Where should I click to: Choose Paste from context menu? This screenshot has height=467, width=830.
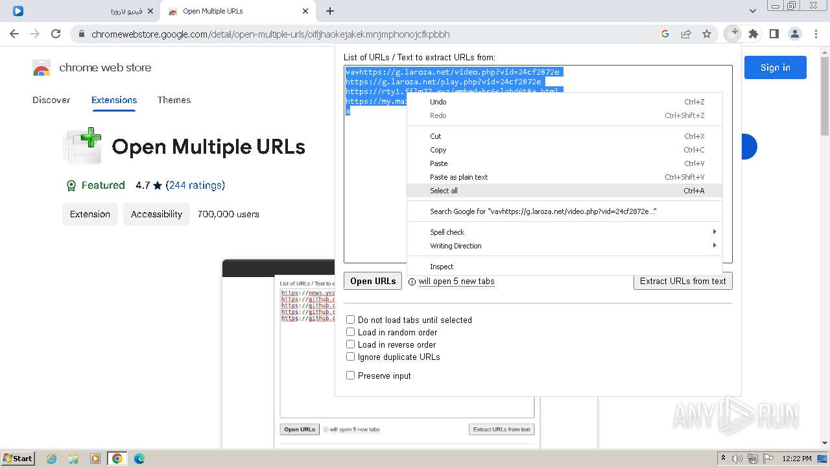tap(564, 163)
